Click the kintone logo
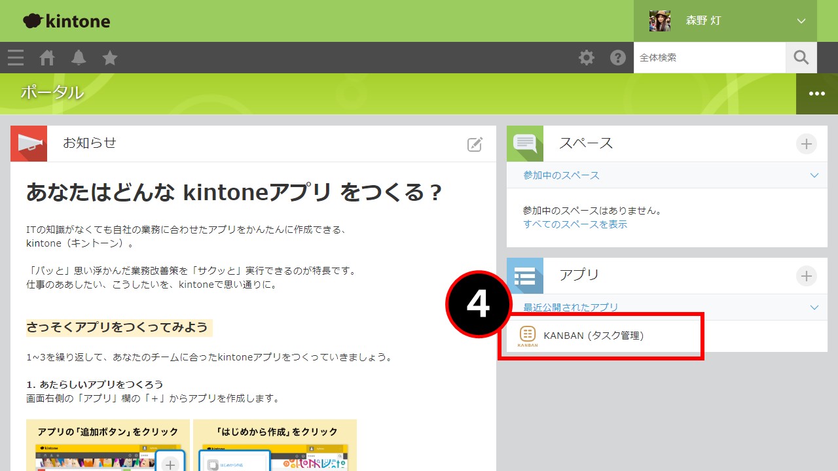Image resolution: width=838 pixels, height=471 pixels. (x=66, y=21)
